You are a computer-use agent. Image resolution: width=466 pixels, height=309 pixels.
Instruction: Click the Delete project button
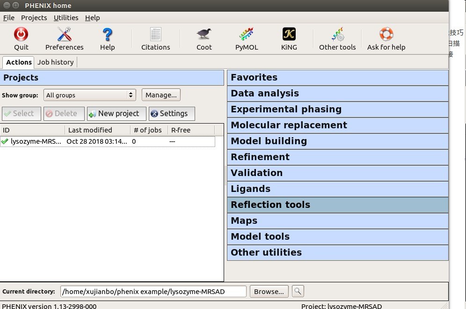tap(64, 114)
